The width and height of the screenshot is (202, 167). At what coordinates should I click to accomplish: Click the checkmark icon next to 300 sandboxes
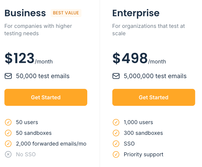coord(116,133)
